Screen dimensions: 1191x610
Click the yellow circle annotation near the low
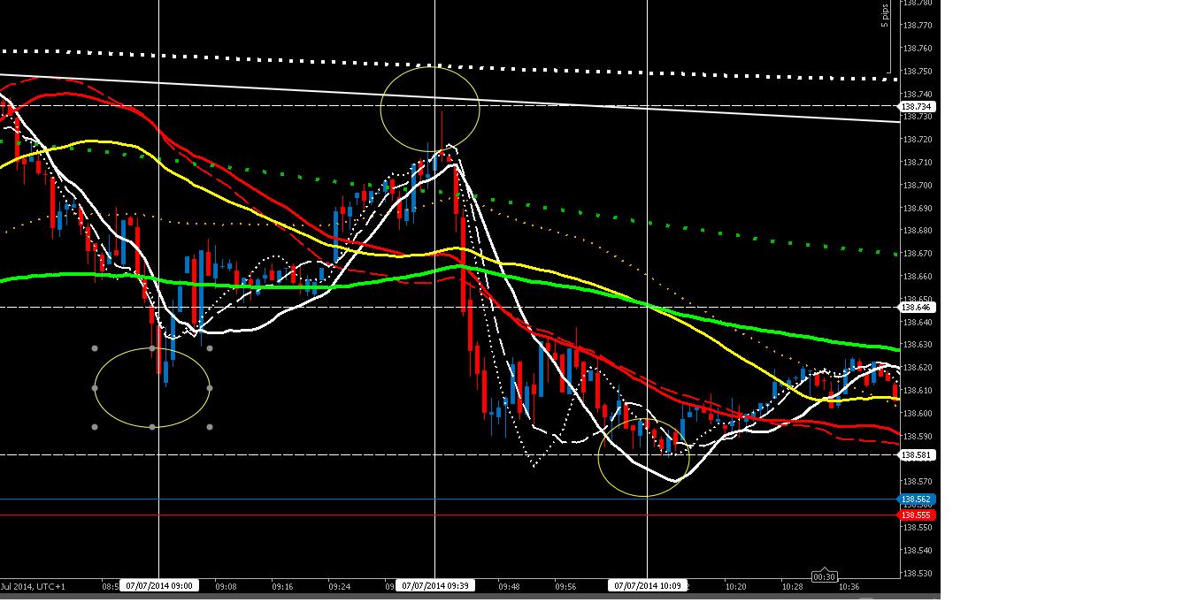(x=644, y=455)
